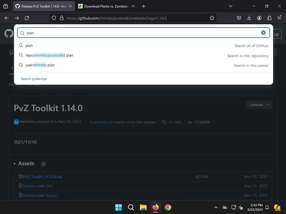Select user:lmintlcx pian suggestion

point(144,65)
